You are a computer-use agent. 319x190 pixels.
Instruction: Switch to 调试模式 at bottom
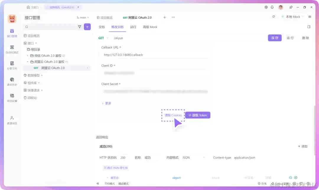pos(123,184)
